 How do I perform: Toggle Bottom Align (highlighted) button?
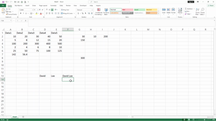[52, 10]
